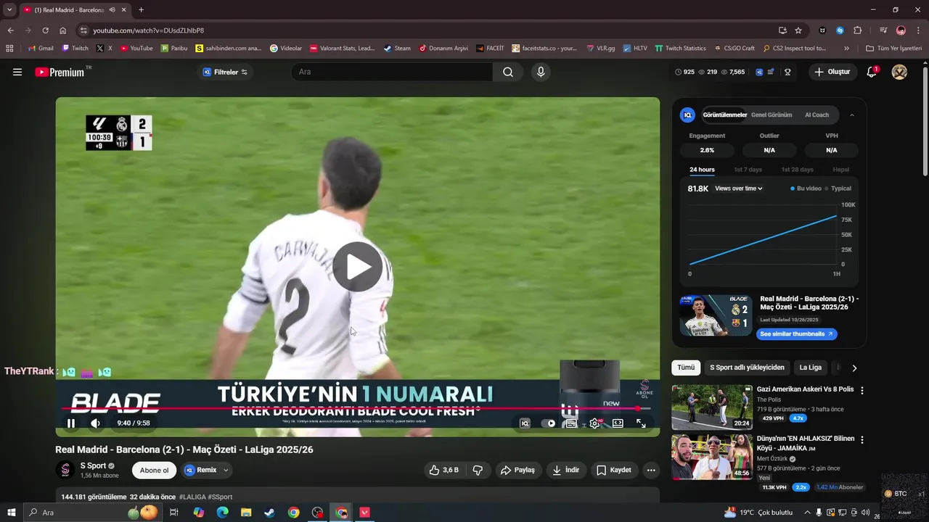Open the vidIQ list icon in the header
This screenshot has width=929, height=522.
pyautogui.click(x=771, y=72)
